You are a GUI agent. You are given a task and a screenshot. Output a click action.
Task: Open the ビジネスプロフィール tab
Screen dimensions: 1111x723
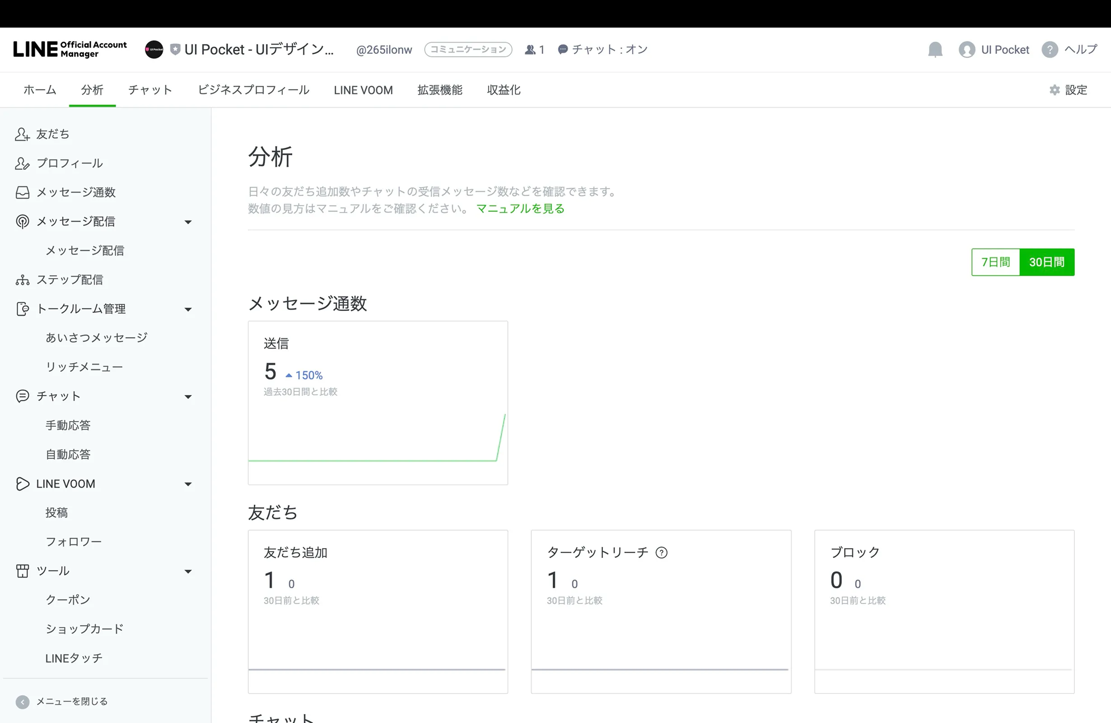click(253, 90)
